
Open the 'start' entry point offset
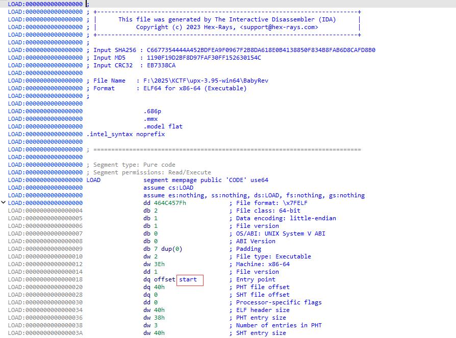(188, 279)
